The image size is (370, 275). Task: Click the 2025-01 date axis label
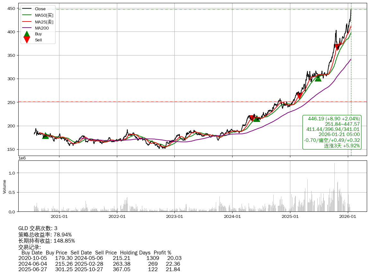point(290,217)
